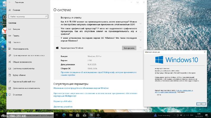Expand the first question about 4-8 ГБ ОЗУ
This screenshot has width=211, height=118.
point(140,23)
